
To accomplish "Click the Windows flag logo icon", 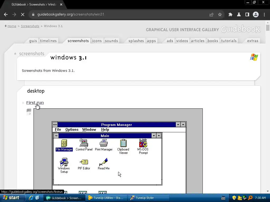I will coord(254,57).
